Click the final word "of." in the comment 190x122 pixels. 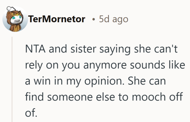click(30, 113)
